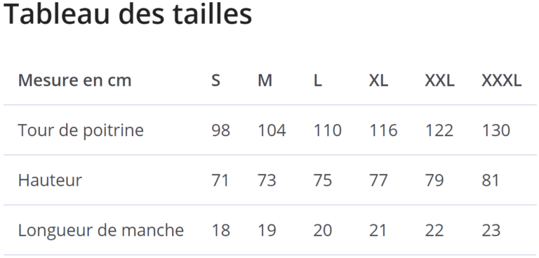The image size is (539, 258).
Task: Click chest value 130 for size XXXL
Action: [496, 130]
